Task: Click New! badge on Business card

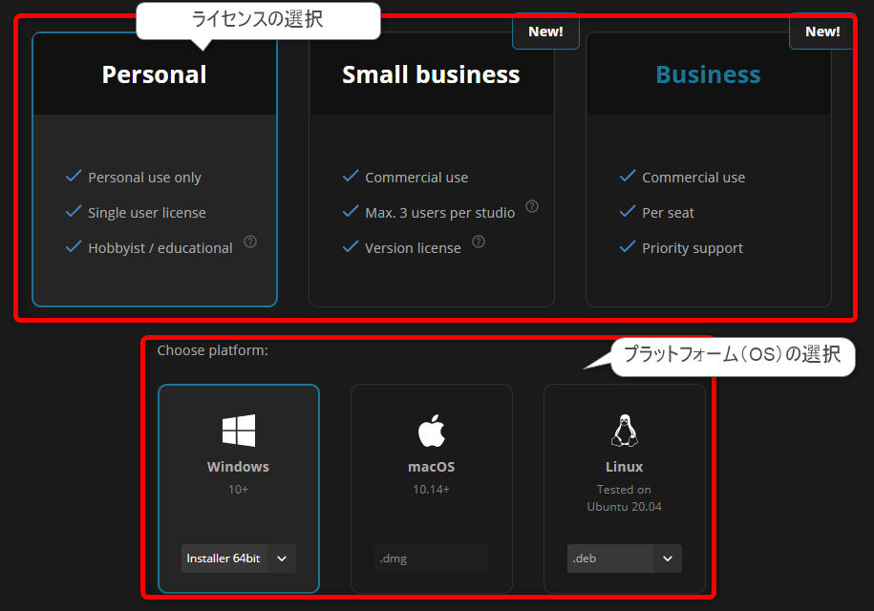Action: point(821,32)
